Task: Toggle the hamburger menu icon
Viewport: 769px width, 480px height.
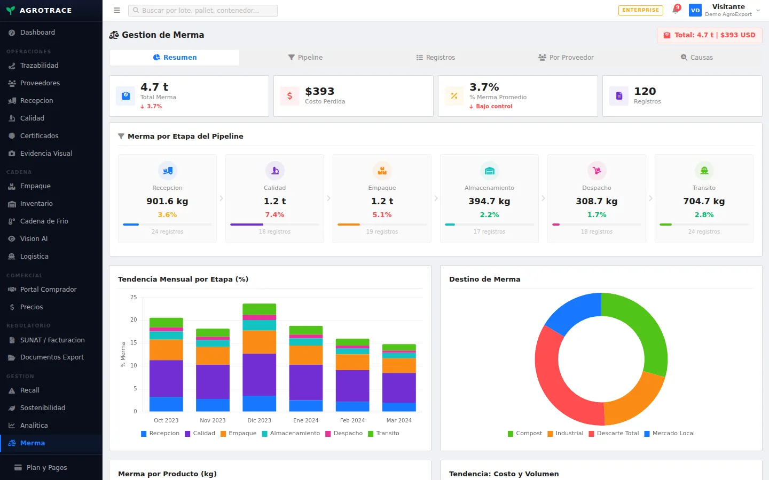Action: [x=117, y=10]
